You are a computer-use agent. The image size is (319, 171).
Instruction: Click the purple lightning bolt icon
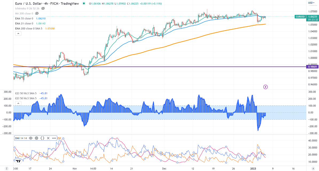(266, 87)
